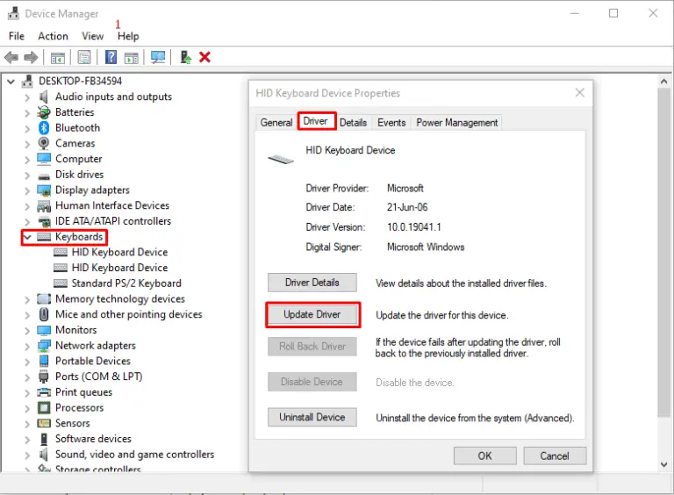Close the HID Keyboard Device Properties dialog

click(580, 92)
